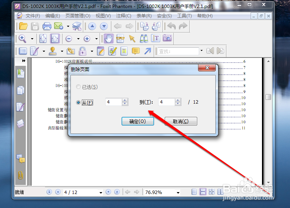Open the bookmarks panel in sidebar
Image resolution: width=290 pixels, height=208 pixels.
click(x=20, y=73)
